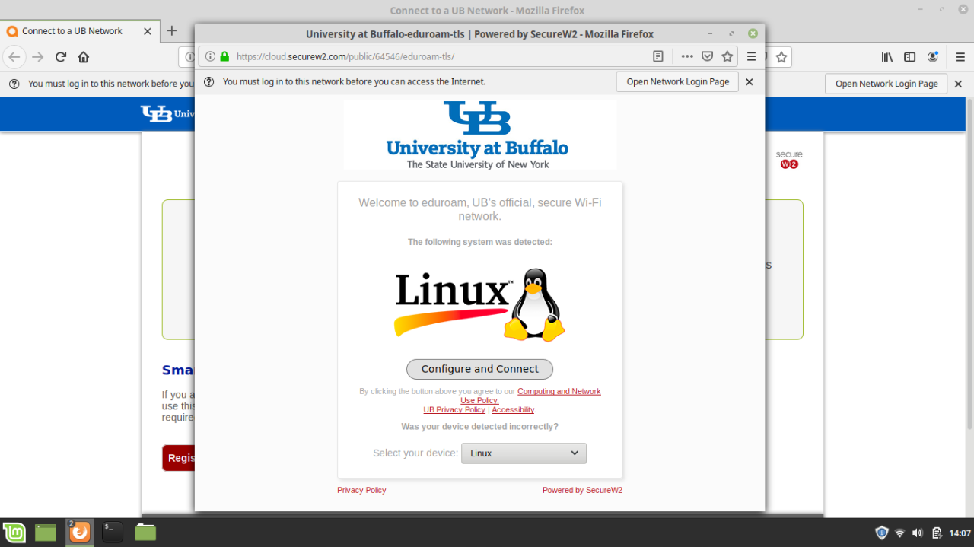Reload the page in the main Firefox window

pos(61,57)
